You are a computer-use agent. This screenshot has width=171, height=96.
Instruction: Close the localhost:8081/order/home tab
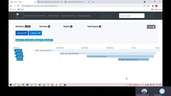pyautogui.click(x=88, y=2)
